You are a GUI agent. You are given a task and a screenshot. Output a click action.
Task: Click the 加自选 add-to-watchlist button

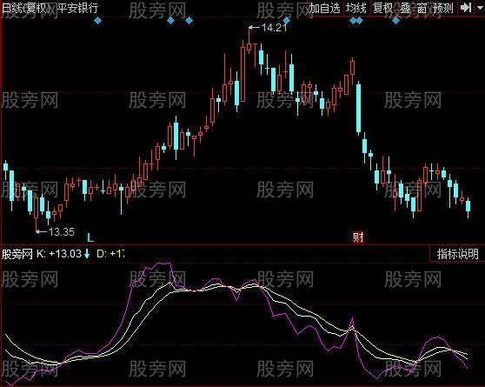click(324, 8)
